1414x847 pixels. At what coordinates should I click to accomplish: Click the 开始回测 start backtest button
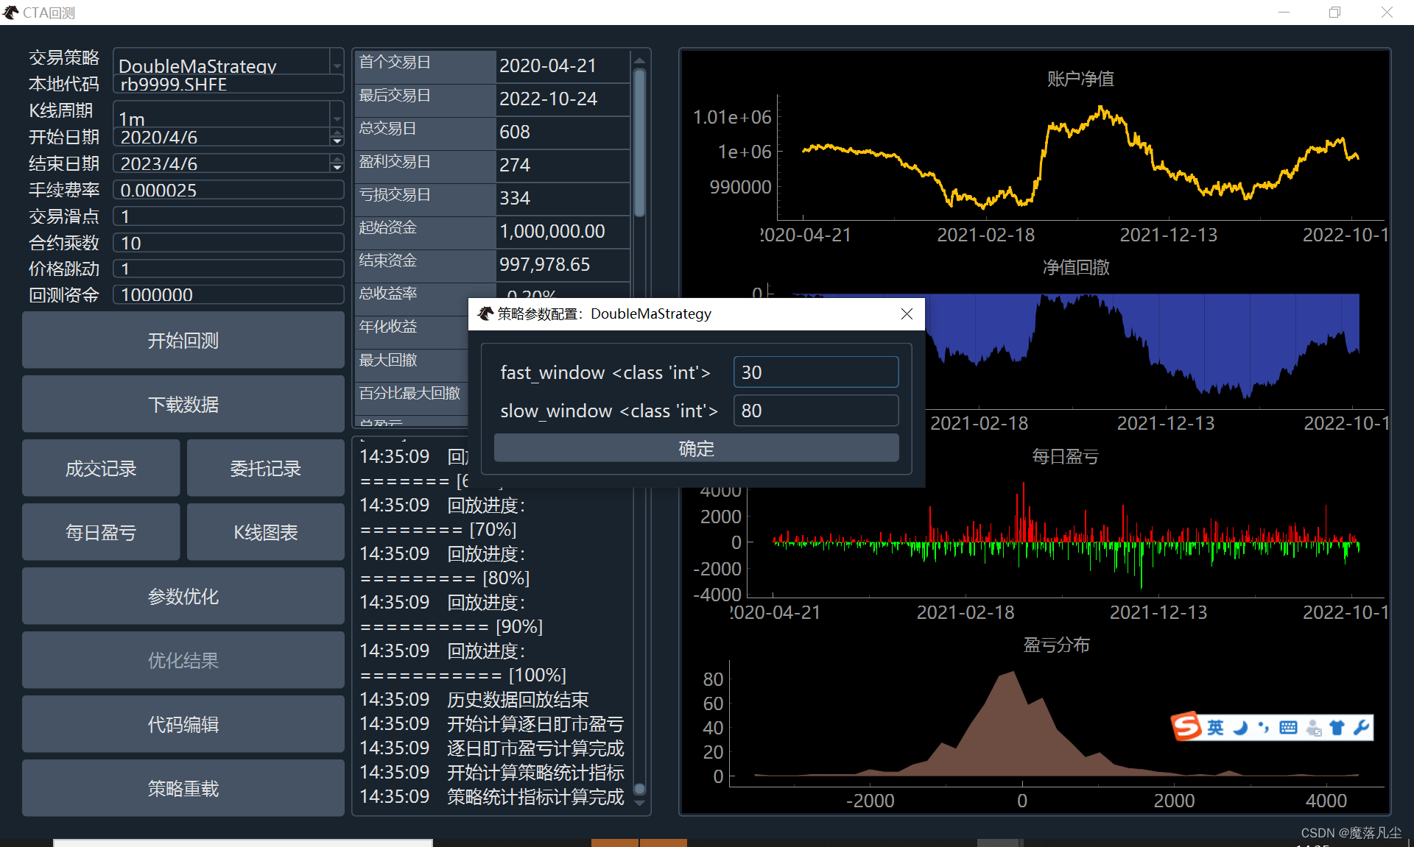coord(183,341)
